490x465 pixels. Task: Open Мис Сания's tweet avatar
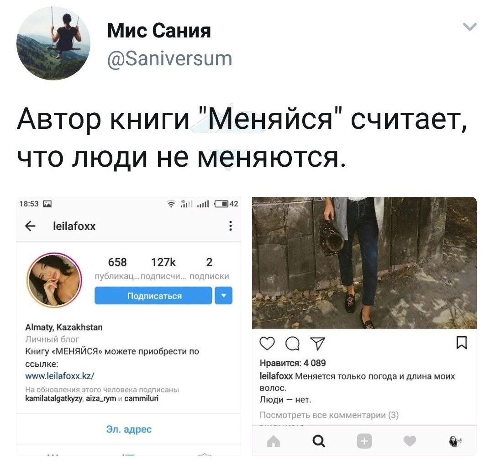[x=53, y=43]
